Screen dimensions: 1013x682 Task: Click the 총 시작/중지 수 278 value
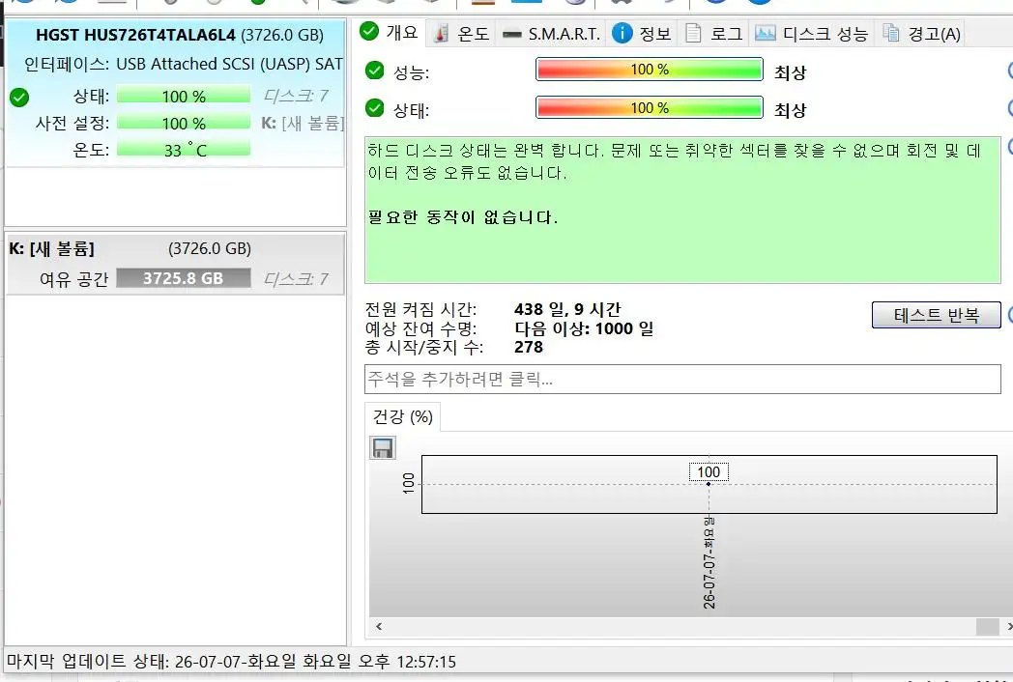tap(529, 348)
